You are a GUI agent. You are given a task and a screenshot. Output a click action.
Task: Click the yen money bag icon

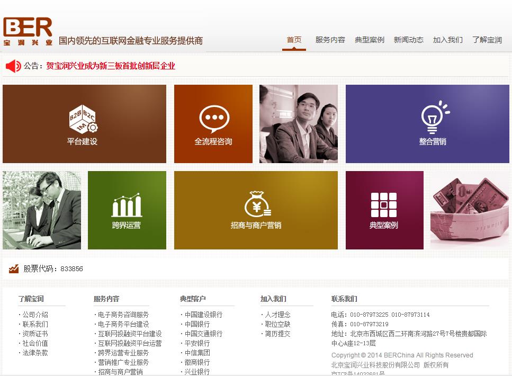258,204
